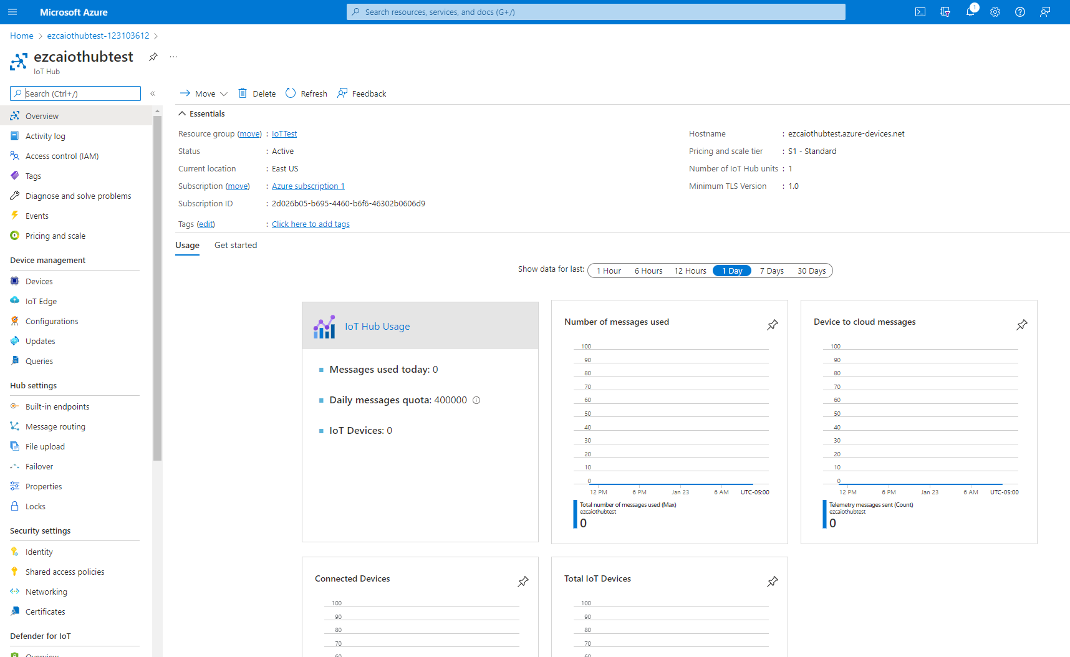The width and height of the screenshot is (1070, 657).
Task: Open the Help question mark icon
Action: point(1020,12)
